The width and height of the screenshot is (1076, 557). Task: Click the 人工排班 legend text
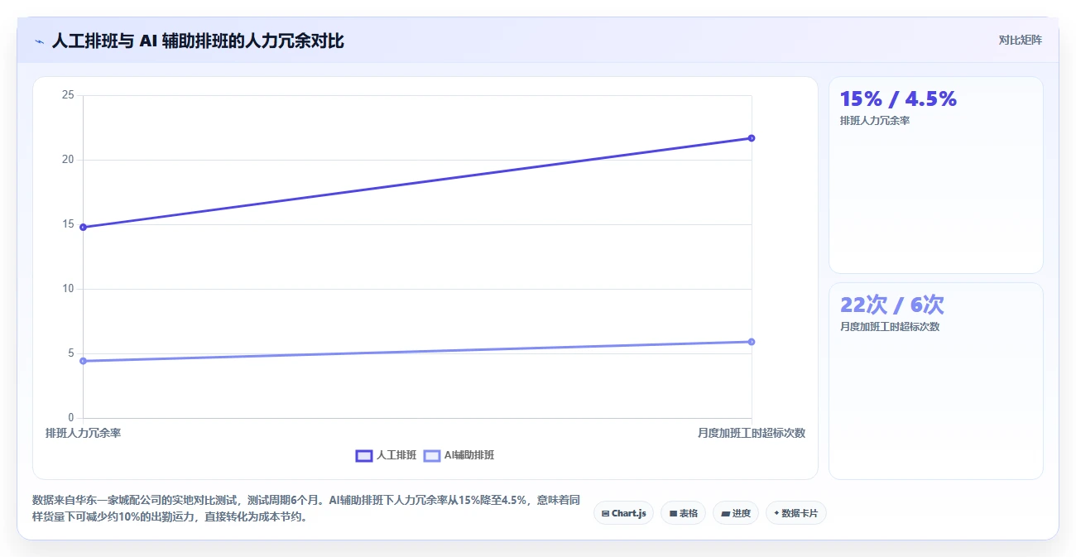[x=396, y=455]
